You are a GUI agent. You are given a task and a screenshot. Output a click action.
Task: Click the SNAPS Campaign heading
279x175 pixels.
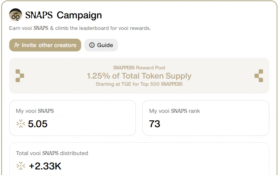point(64,15)
